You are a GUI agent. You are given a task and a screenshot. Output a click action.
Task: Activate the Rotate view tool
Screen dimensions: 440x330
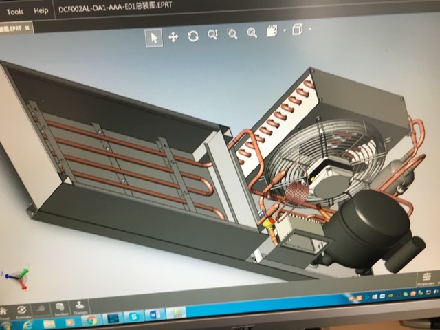point(193,36)
